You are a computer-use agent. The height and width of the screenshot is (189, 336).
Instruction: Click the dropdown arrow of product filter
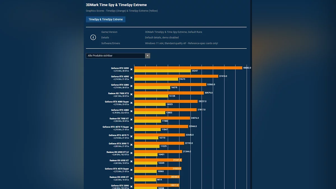pos(148,56)
